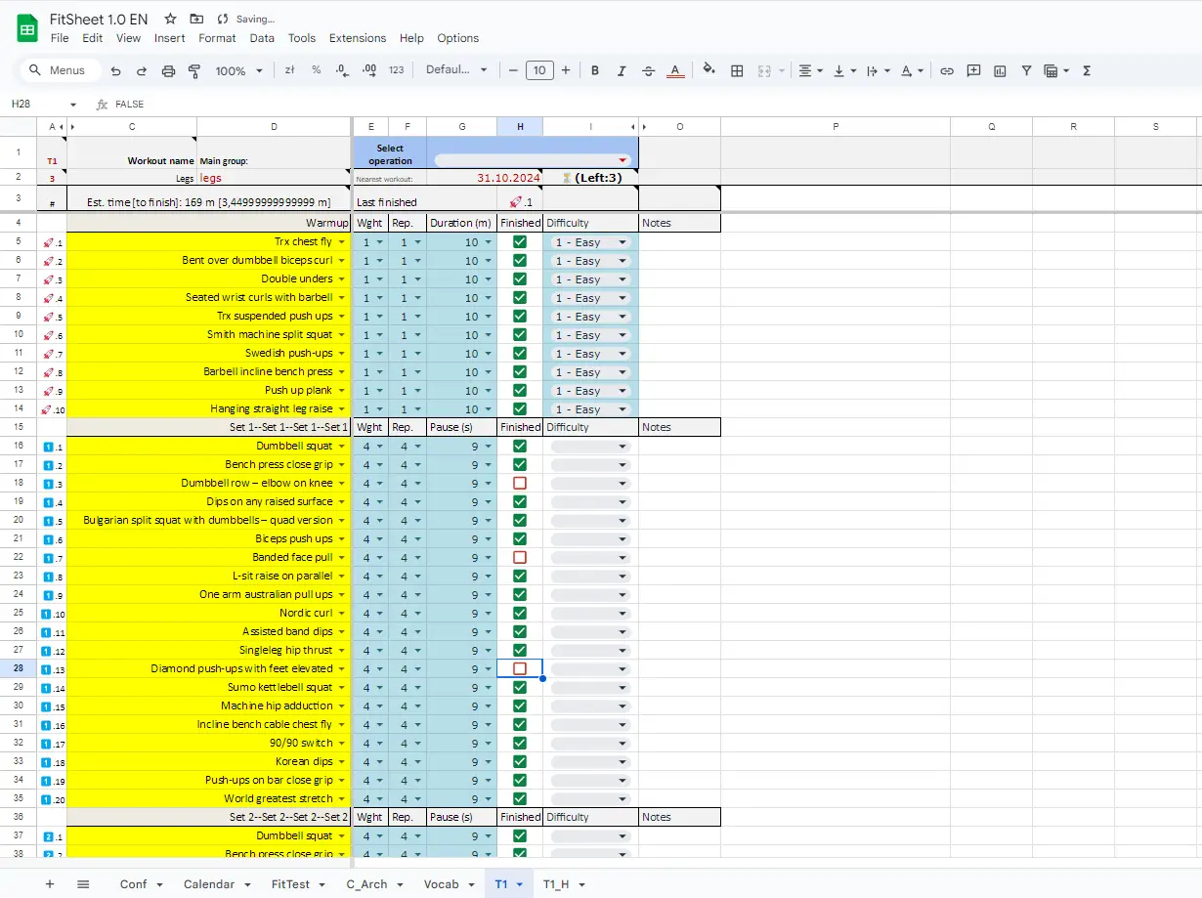1202x898 pixels.
Task: Open the borders tool
Action: coord(737,71)
